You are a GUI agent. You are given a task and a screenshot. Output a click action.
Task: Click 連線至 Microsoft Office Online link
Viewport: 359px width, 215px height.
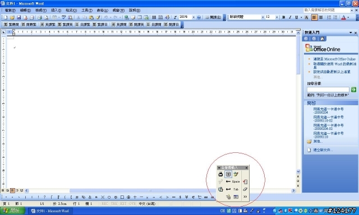tap(334, 59)
